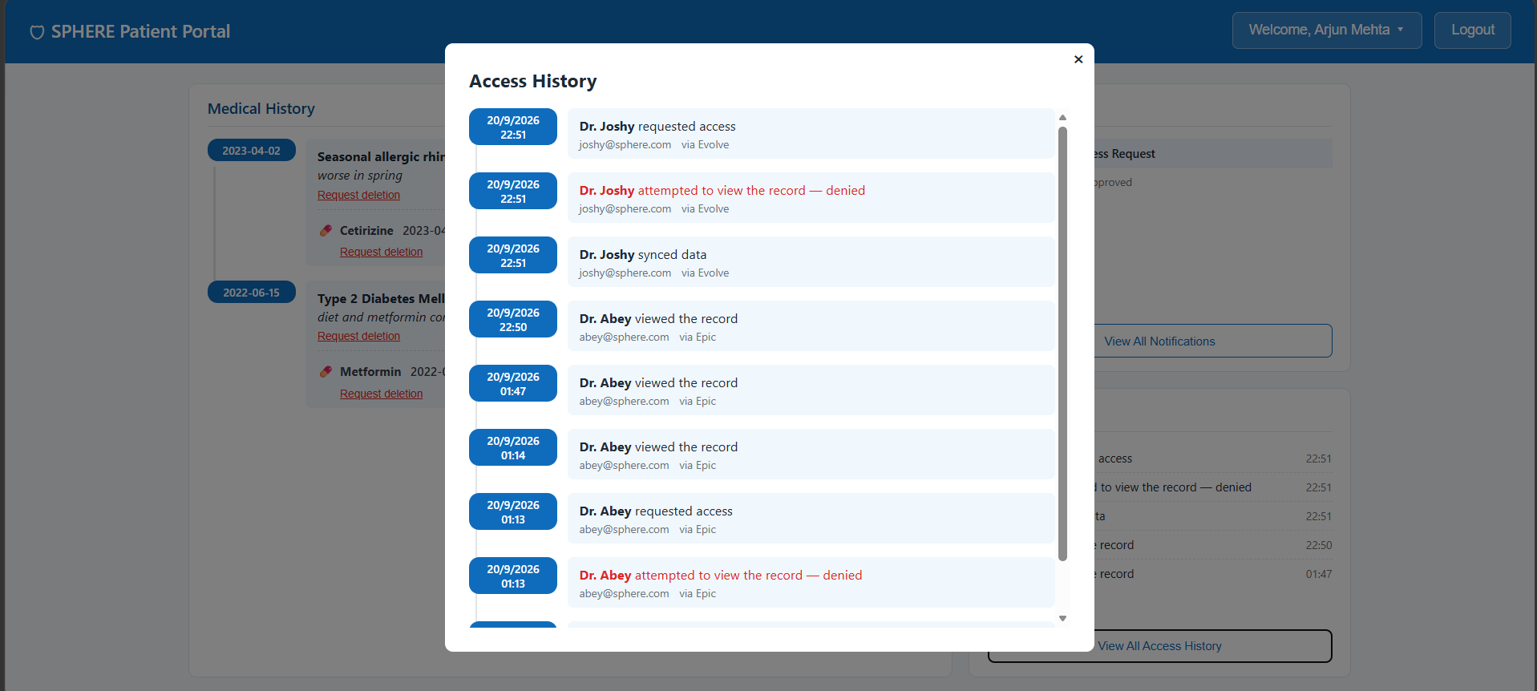This screenshot has height=691, width=1537.
Task: Click 'via Evolve' under 'Dr. Joshy requested access'
Action: (706, 145)
